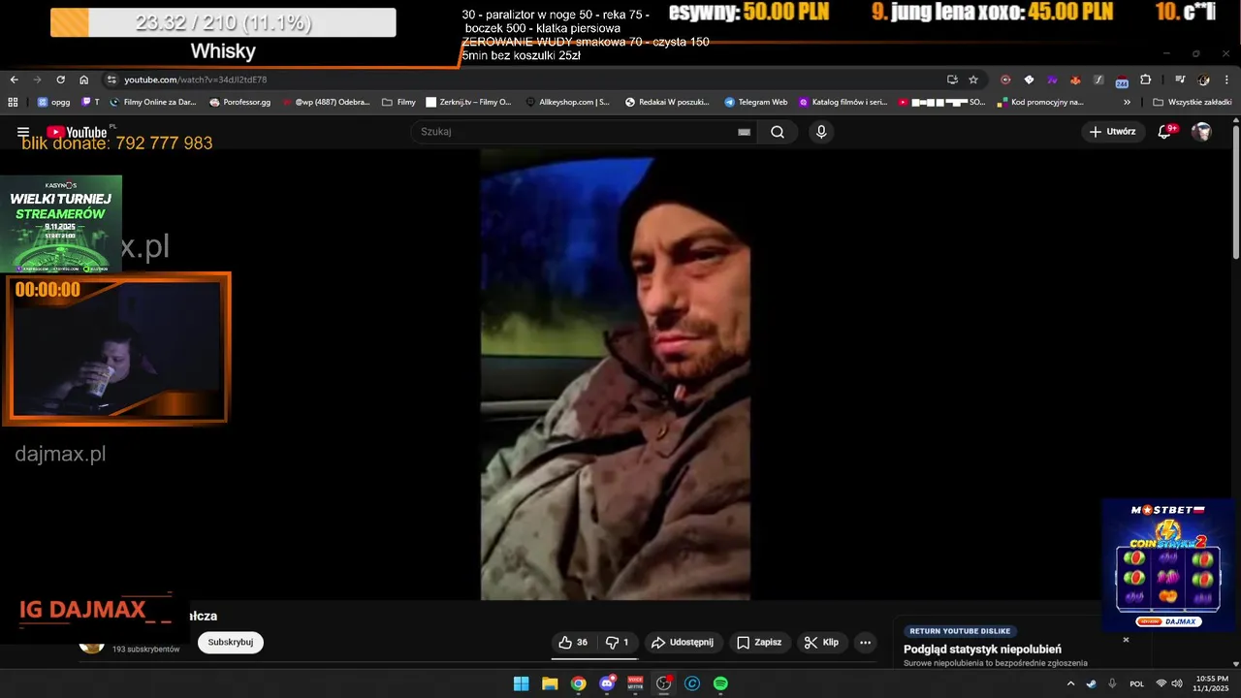Open the Redakai W poszuki... bookmark
The height and width of the screenshot is (698, 1241).
pyautogui.click(x=667, y=102)
